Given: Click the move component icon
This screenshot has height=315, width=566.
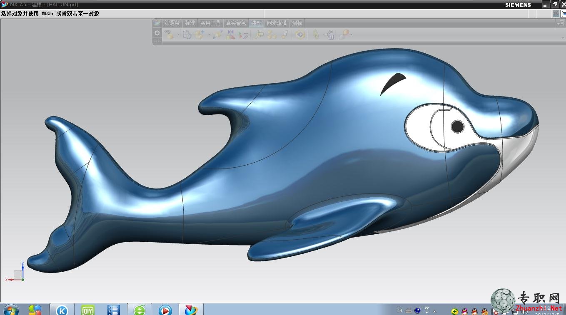Looking at the screenshot, I should click(x=218, y=35).
